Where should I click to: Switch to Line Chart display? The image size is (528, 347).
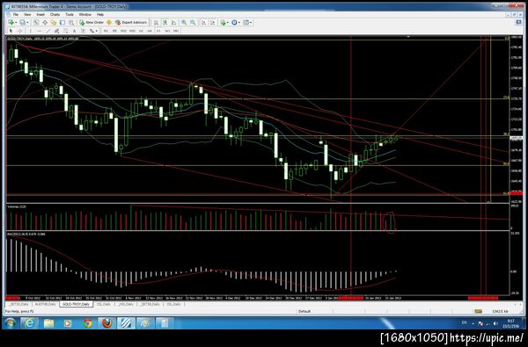pos(173,23)
